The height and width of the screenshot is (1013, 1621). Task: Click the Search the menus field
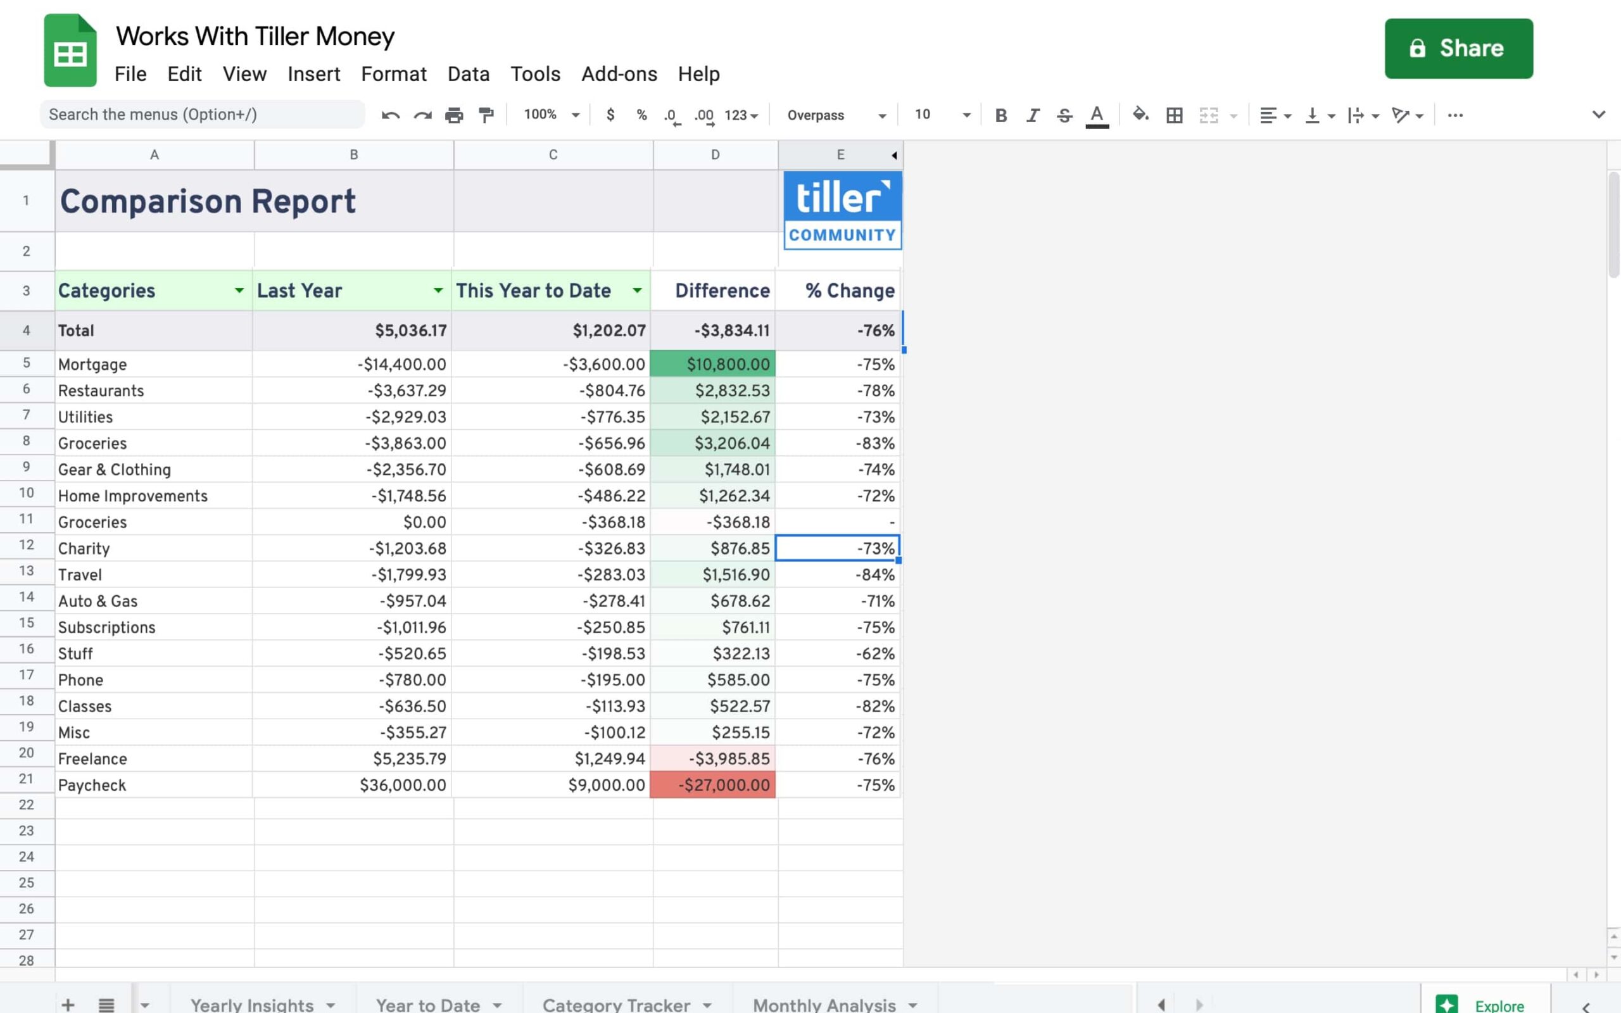pyautogui.click(x=202, y=115)
